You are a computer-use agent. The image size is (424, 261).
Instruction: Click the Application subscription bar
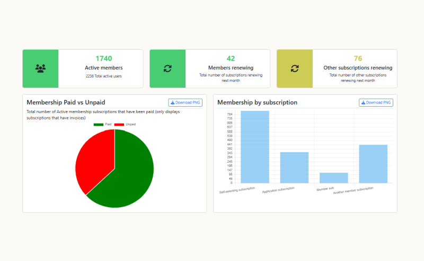click(x=294, y=168)
